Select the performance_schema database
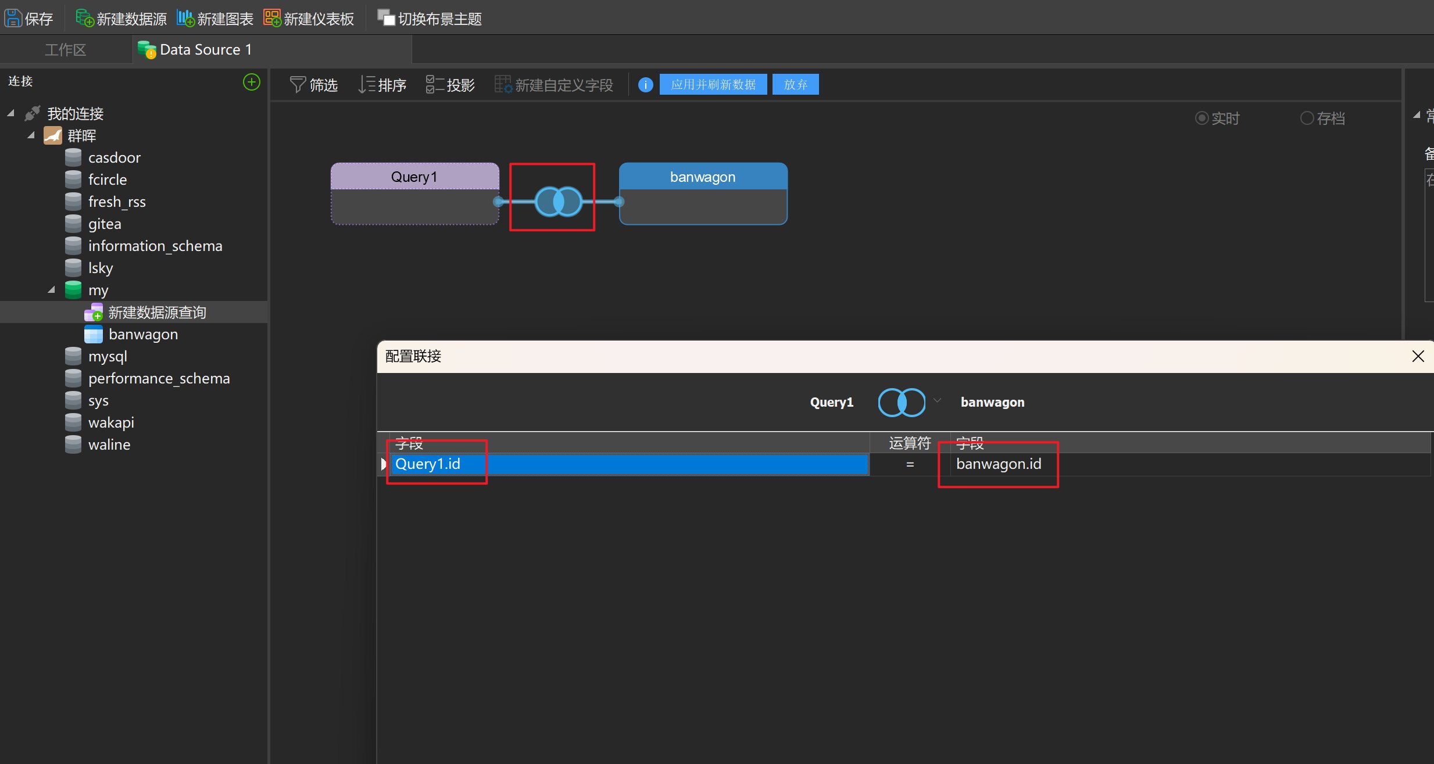Viewport: 1434px width, 764px height. click(159, 378)
